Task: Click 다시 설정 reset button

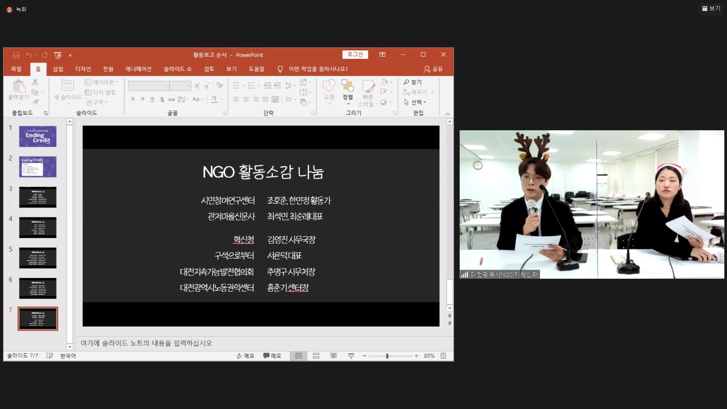Action: [x=100, y=92]
